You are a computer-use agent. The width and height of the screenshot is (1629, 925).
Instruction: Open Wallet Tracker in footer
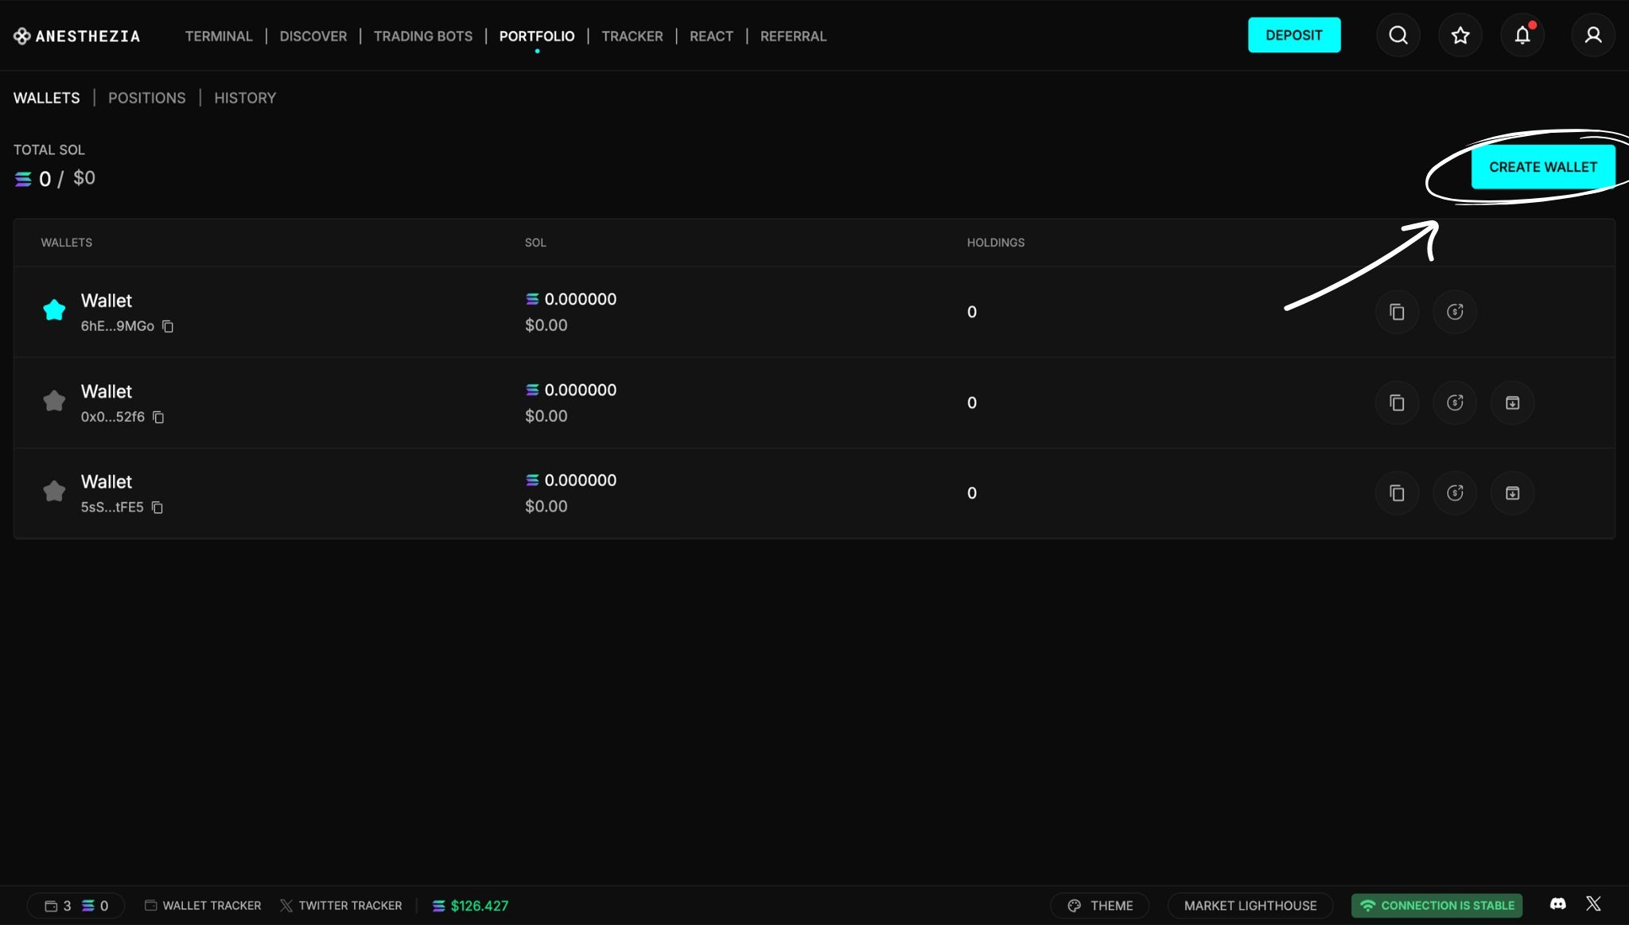(203, 905)
